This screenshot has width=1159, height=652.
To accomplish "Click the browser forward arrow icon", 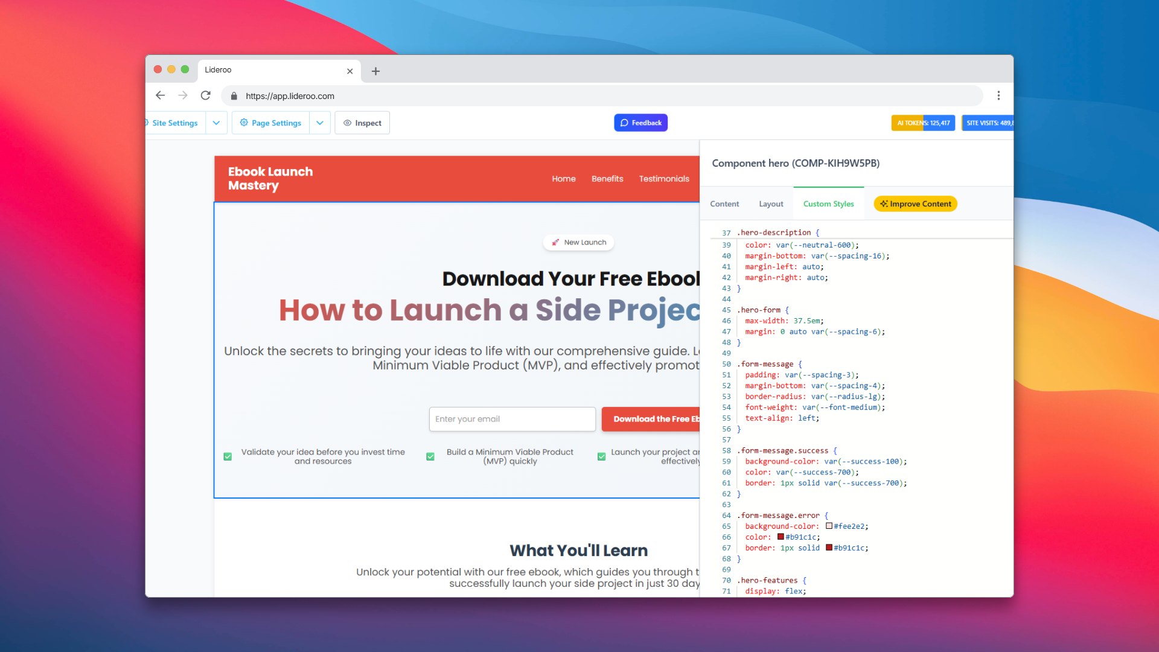I will point(183,95).
